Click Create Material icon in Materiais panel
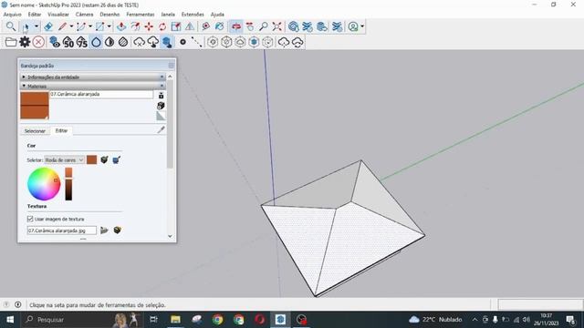This screenshot has height=328, width=584. pyautogui.click(x=161, y=106)
